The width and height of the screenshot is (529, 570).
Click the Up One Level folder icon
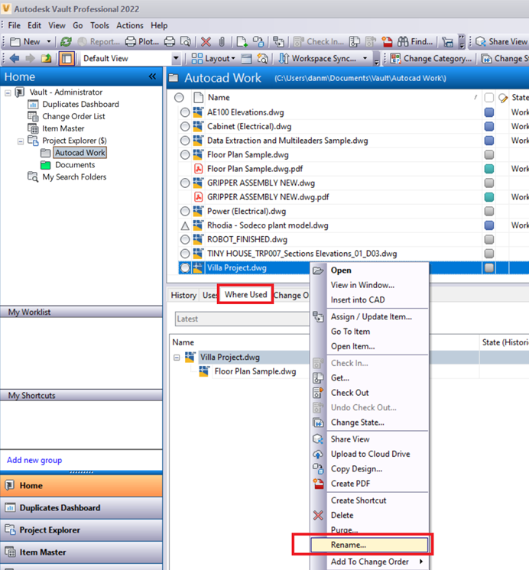pos(46,58)
